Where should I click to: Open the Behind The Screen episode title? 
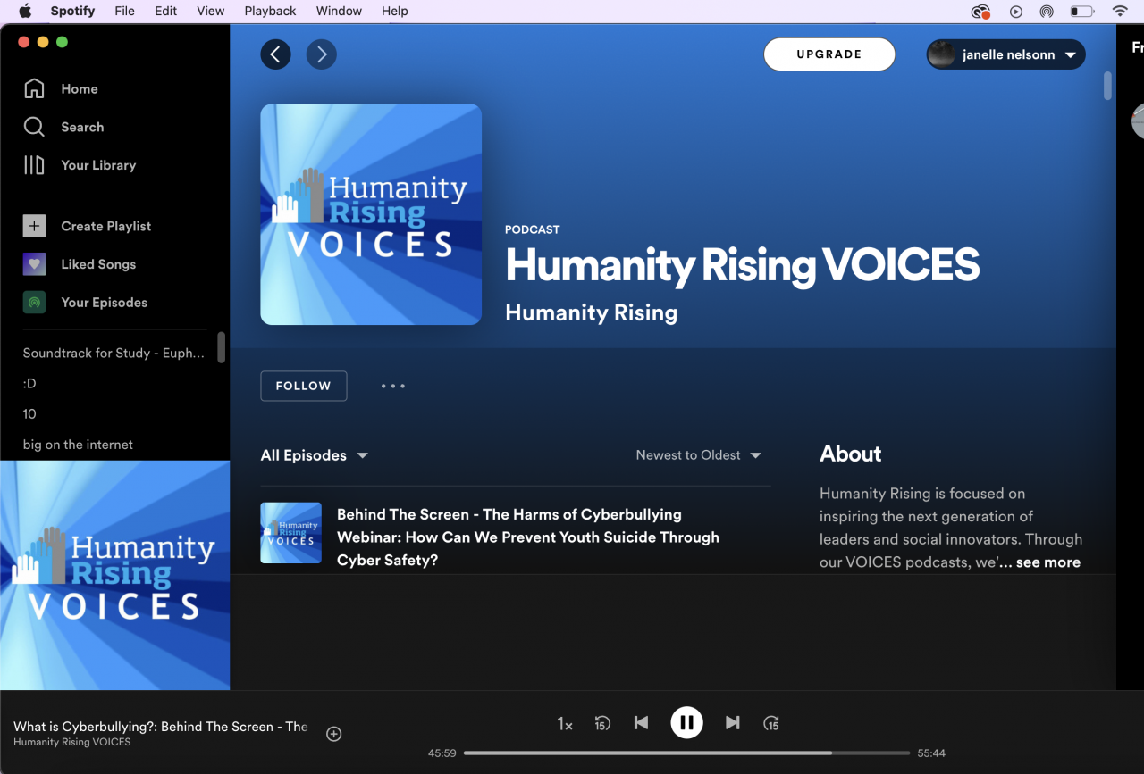[x=528, y=537]
